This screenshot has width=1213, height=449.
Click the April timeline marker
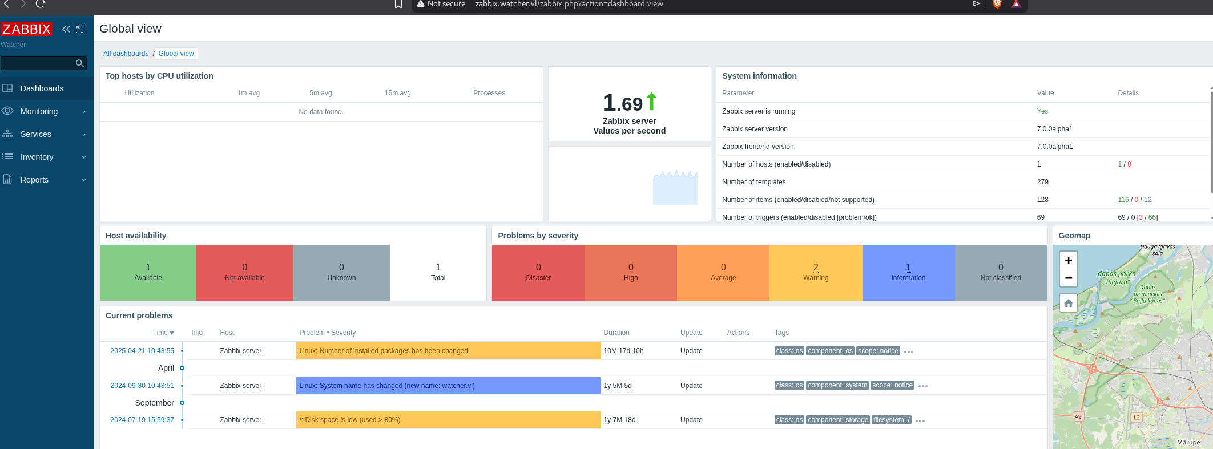click(182, 368)
